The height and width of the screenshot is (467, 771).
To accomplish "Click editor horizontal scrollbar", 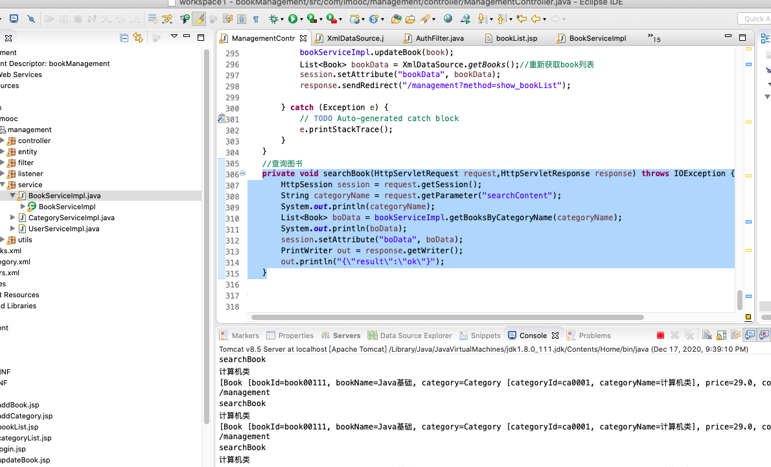I will (448, 317).
